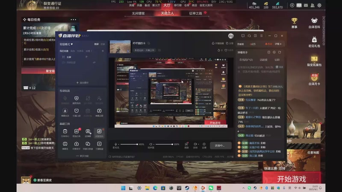Mute the 麦克风 microphone icon
342x192 pixels.
(115, 144)
